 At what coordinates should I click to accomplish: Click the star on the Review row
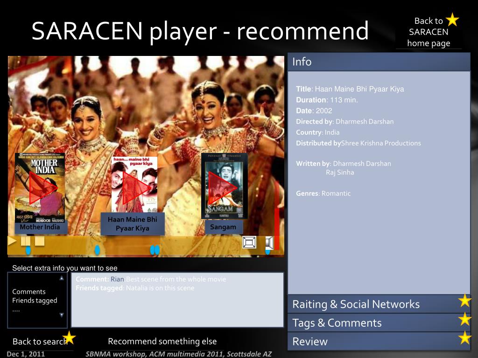click(465, 338)
